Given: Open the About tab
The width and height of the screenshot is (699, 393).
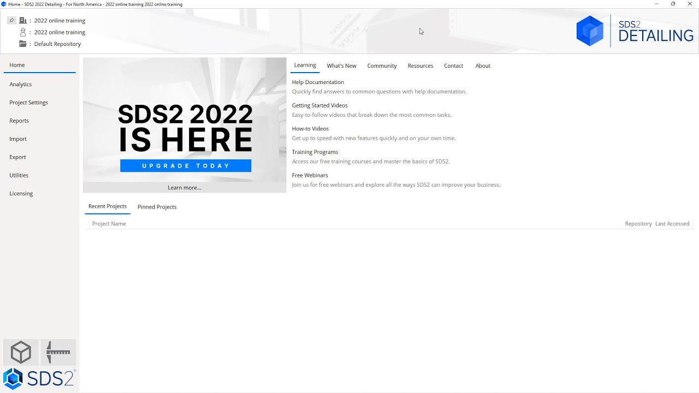Looking at the screenshot, I should tap(483, 65).
